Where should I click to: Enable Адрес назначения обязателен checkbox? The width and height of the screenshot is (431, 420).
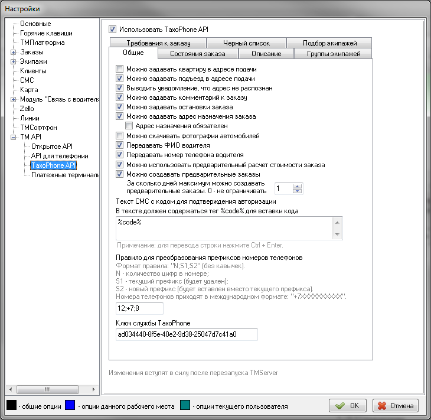(x=130, y=126)
